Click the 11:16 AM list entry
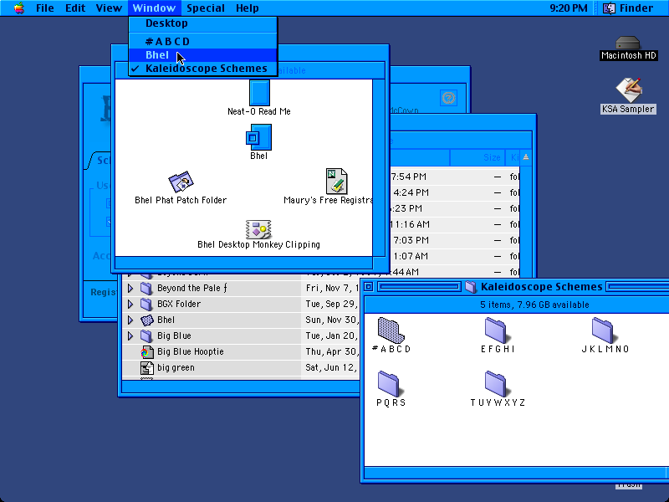Screen dimensions: 669x502 pyautogui.click(x=410, y=224)
